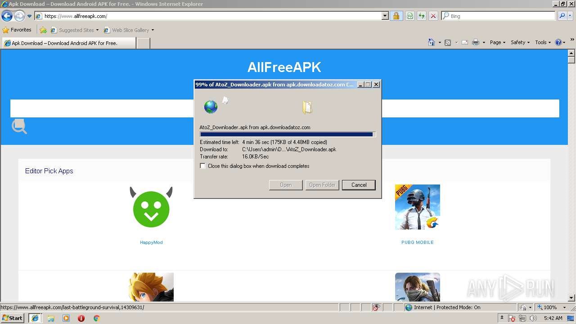The height and width of the screenshot is (324, 576).
Task: Click the Read Mail envelope icon
Action: pos(465,42)
